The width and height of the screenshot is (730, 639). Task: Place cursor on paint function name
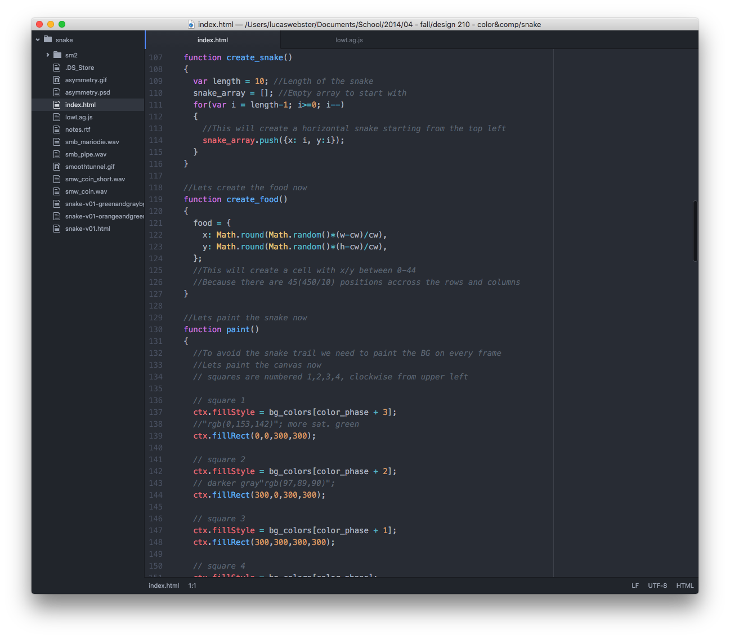click(x=238, y=329)
